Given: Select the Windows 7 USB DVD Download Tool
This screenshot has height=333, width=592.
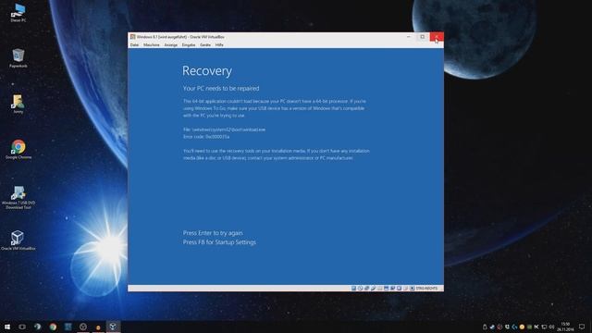Looking at the screenshot, I should point(18,197).
